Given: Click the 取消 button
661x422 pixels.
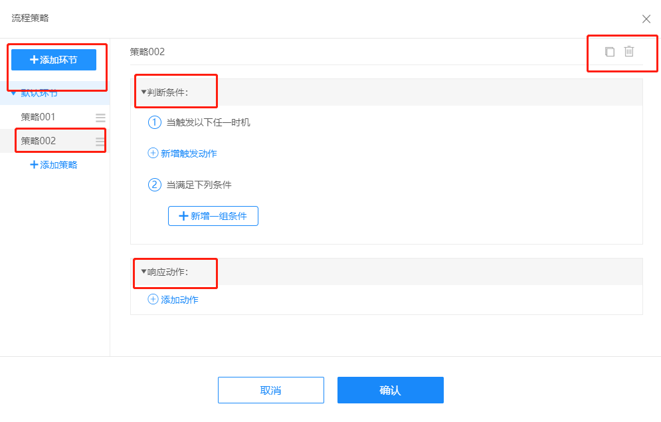Looking at the screenshot, I should click(x=270, y=390).
